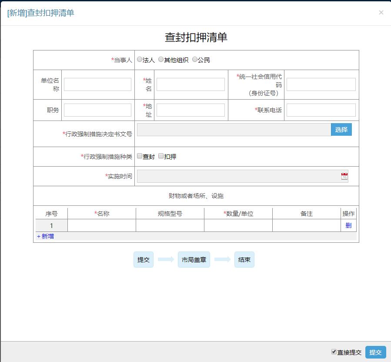Click the 行政强制措施决定书文号 field

(x=234, y=130)
